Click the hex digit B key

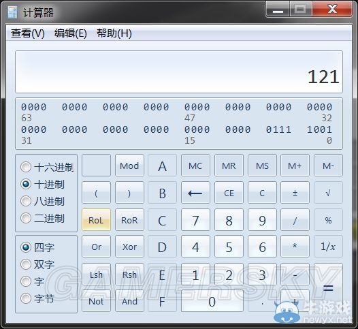(x=163, y=193)
